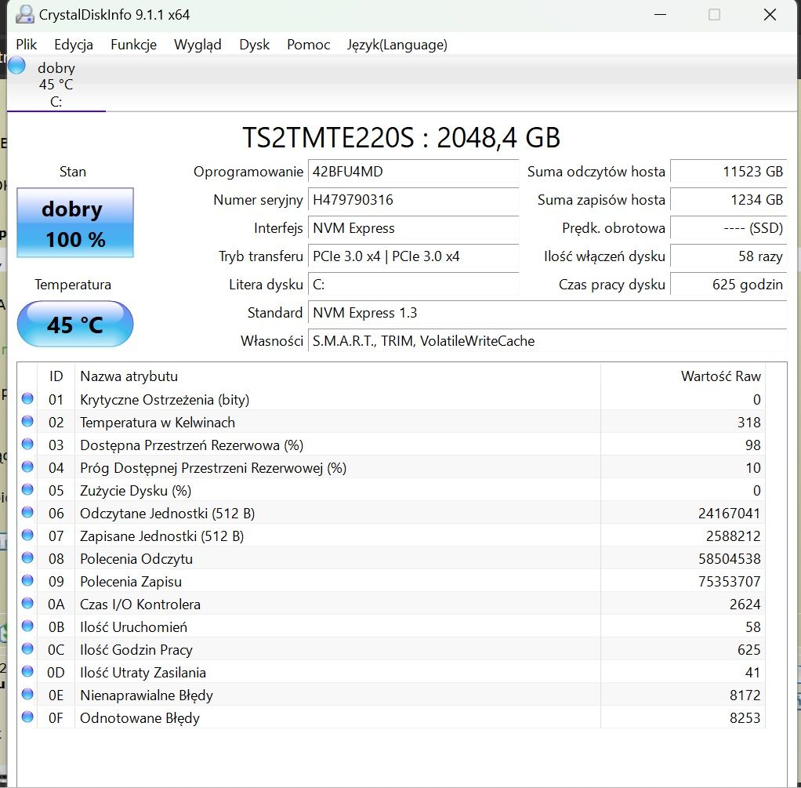Minimize the CrystalDiskInfo window
The image size is (801, 788).
[660, 14]
